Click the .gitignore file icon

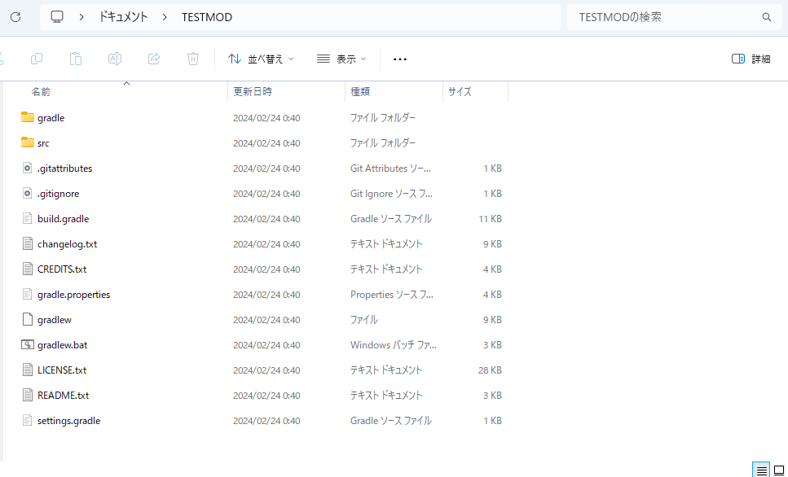point(28,193)
